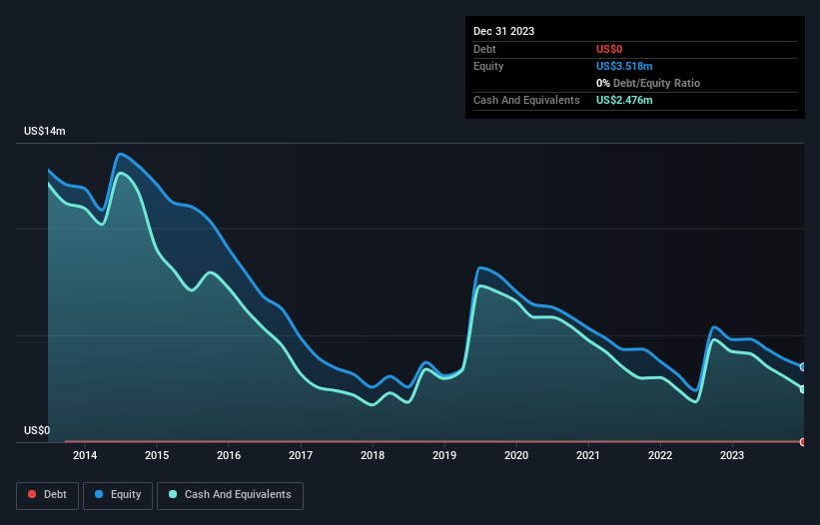Image resolution: width=820 pixels, height=525 pixels.
Task: Toggle the Cash And Equivalents legend button
Action: coord(230,495)
